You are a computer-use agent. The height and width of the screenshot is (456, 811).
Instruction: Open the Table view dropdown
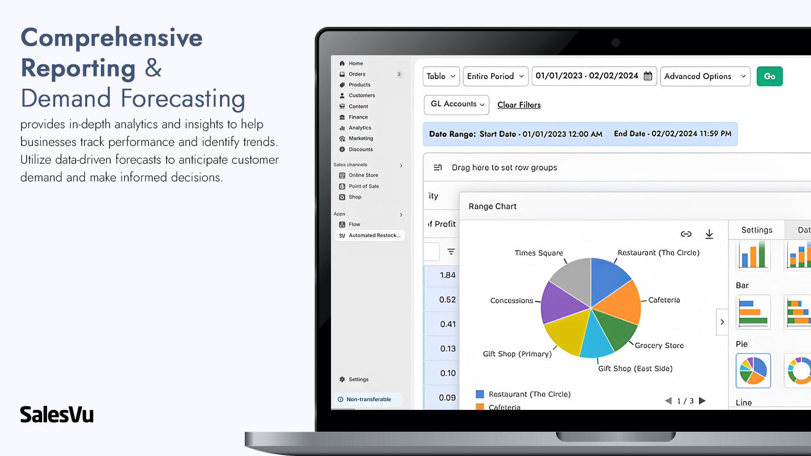pos(440,76)
